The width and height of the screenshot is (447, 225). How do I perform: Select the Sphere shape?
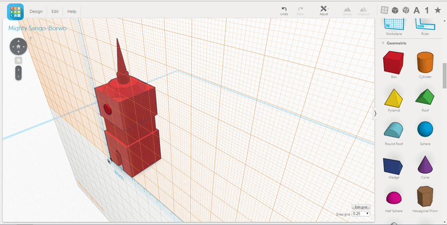[425, 131]
